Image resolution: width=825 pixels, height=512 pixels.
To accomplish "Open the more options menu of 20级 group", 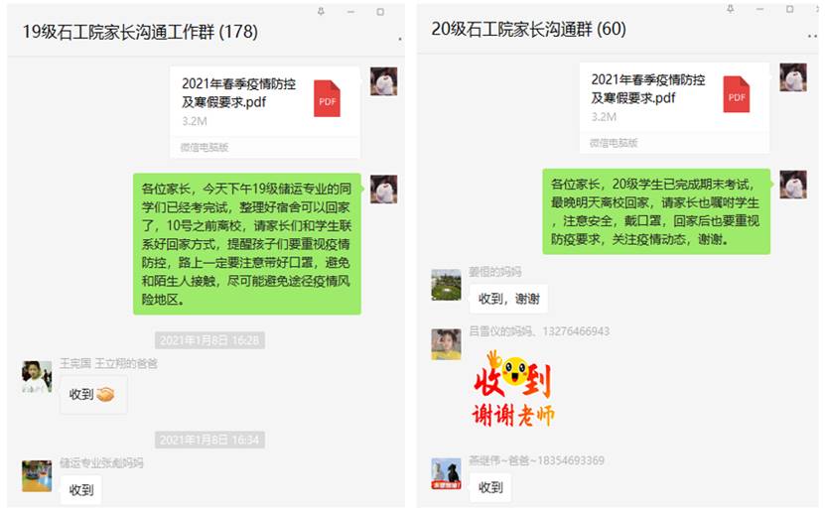I will [x=812, y=36].
